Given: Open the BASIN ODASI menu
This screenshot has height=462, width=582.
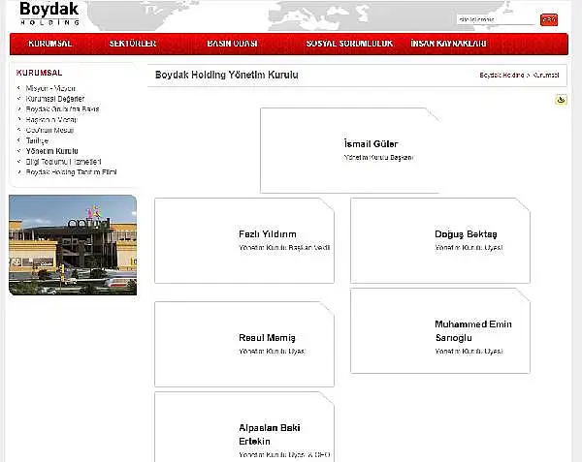Looking at the screenshot, I should coord(233,44).
